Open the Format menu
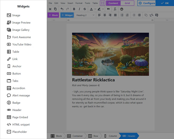 pos(79,3)
